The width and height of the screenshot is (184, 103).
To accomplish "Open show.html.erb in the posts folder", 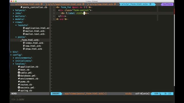I will click(34, 49).
